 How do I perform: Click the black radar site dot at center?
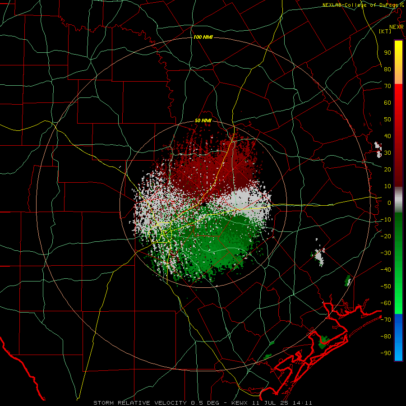pyautogui.click(x=204, y=204)
